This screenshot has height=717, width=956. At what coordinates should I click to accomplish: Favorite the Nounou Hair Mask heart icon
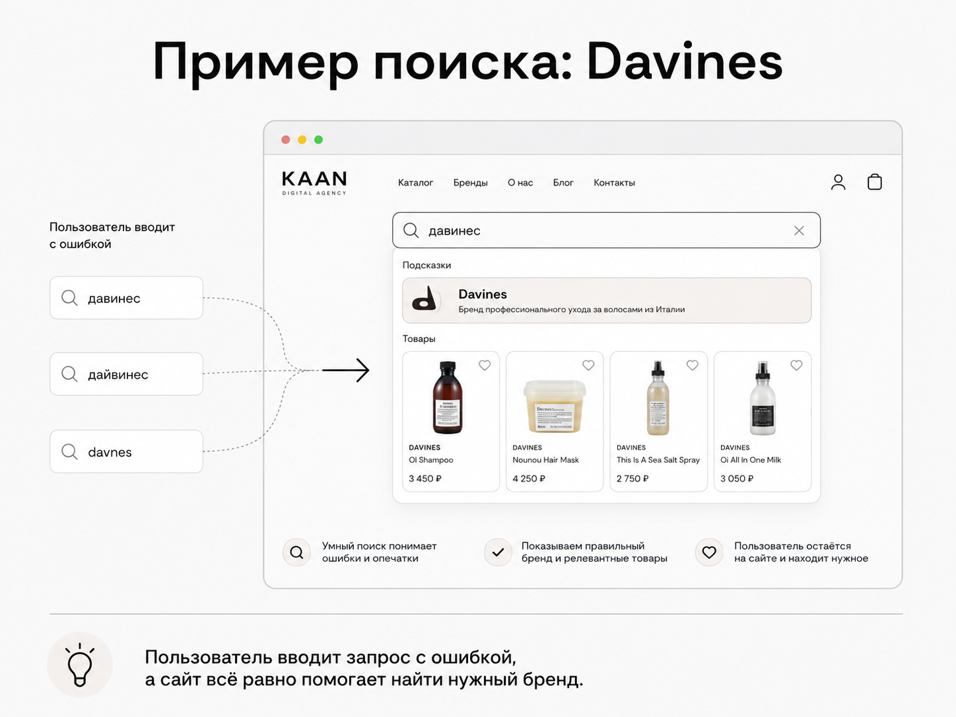[x=588, y=365]
